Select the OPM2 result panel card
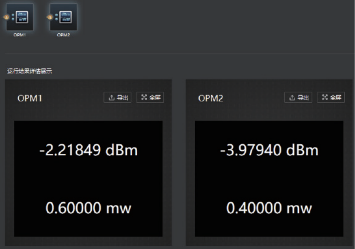 [x=269, y=162]
